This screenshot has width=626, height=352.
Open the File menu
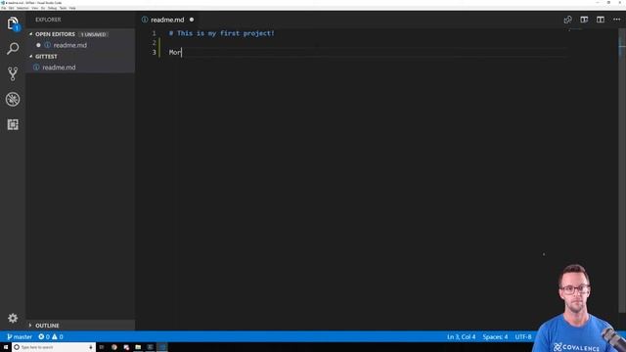tap(4, 8)
